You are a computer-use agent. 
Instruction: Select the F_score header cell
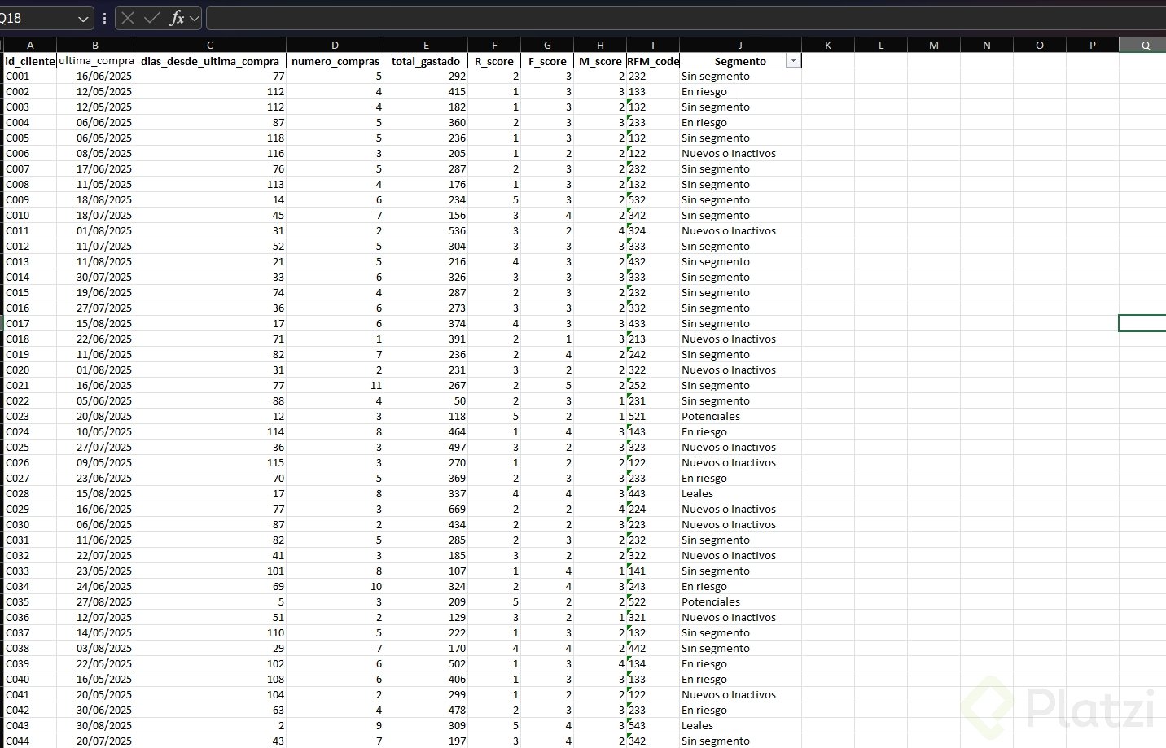pyautogui.click(x=547, y=61)
